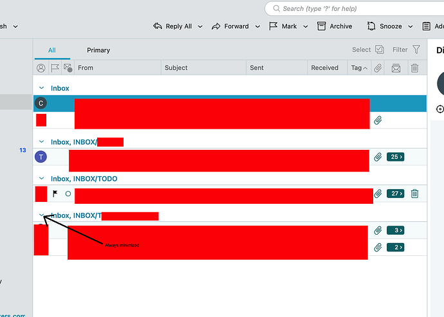Sort messages by the Tag column
This screenshot has height=317, width=444.
click(x=356, y=68)
